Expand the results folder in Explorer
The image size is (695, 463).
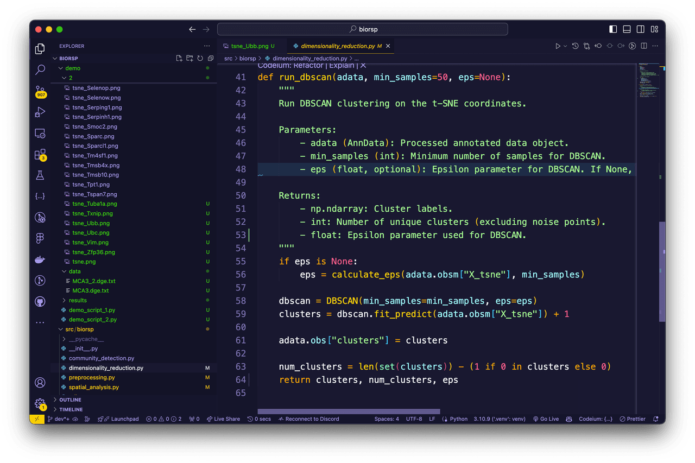[78, 300]
